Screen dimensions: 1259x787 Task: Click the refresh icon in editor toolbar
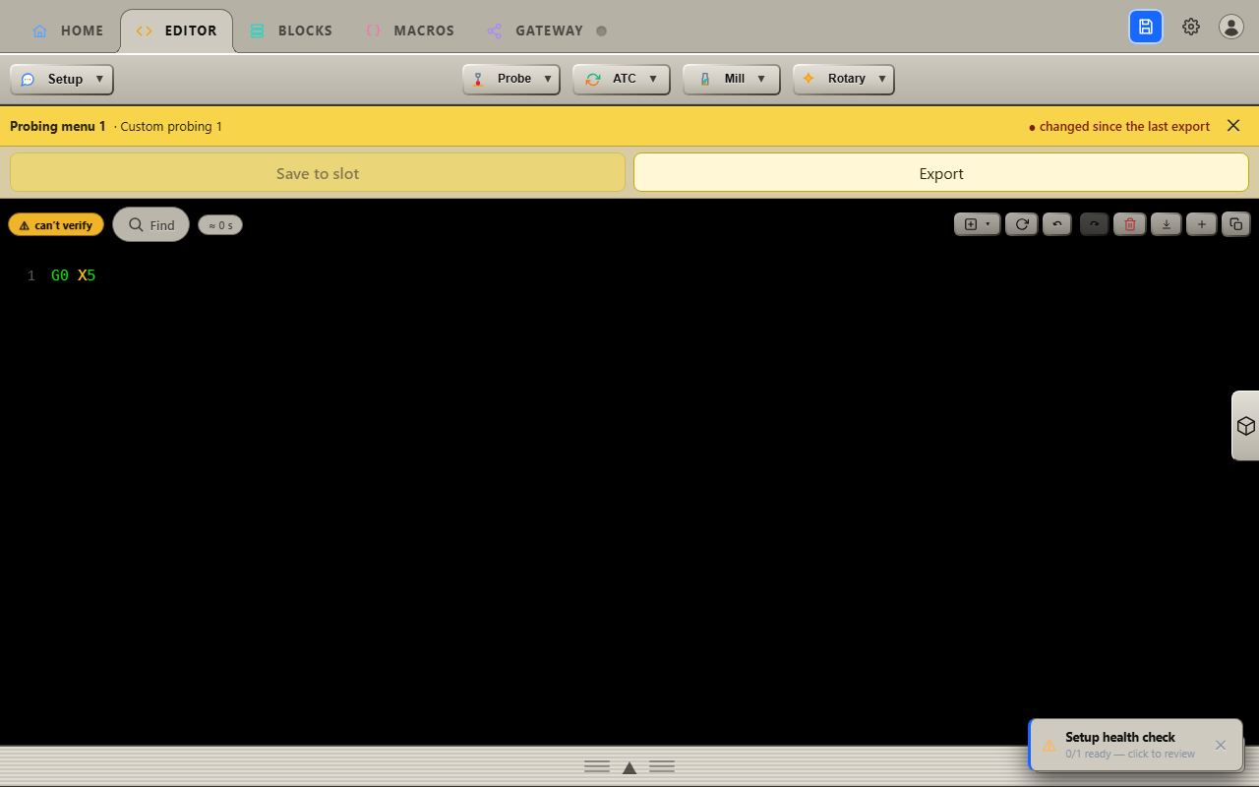click(1022, 224)
